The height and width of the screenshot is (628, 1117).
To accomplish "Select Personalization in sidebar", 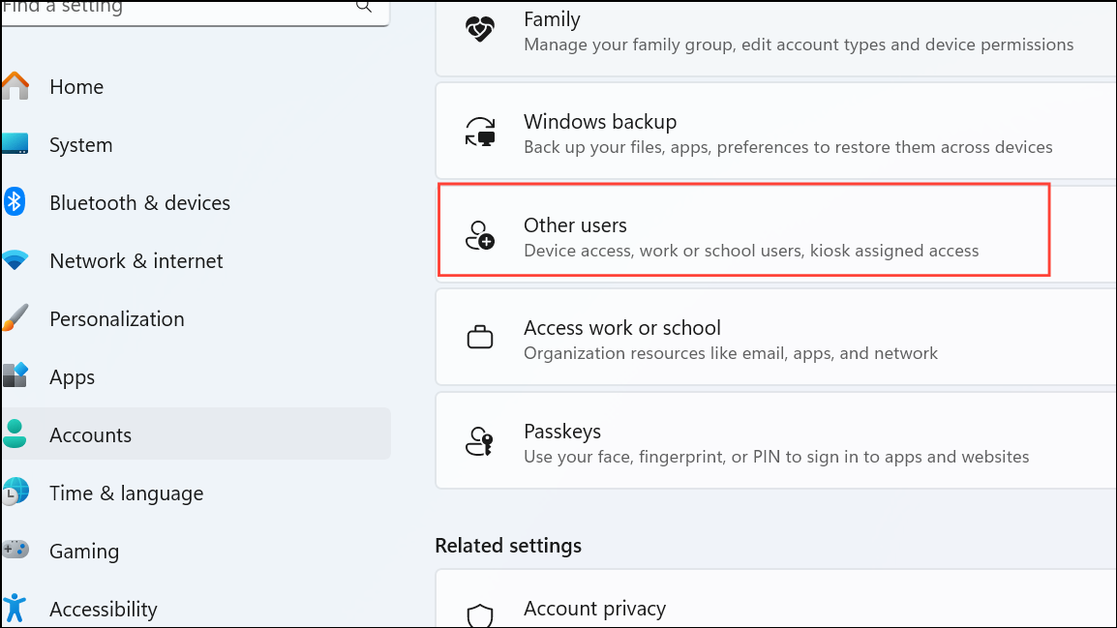I will (x=117, y=319).
